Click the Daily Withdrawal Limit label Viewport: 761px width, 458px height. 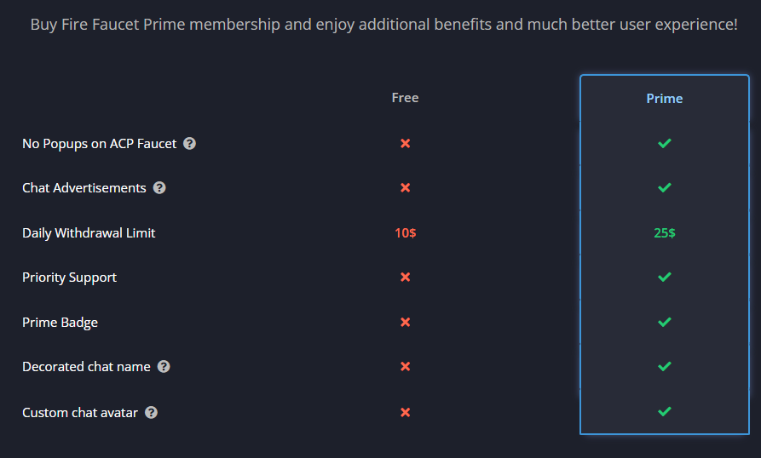click(x=89, y=233)
